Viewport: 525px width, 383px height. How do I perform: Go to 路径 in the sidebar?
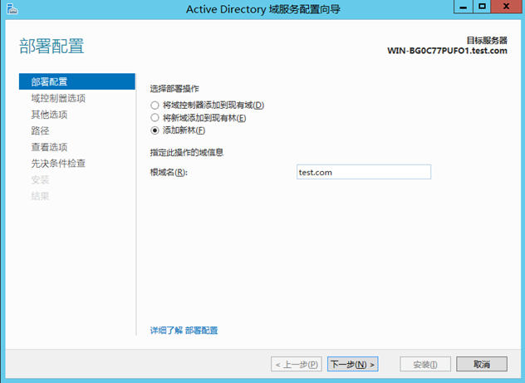[40, 130]
